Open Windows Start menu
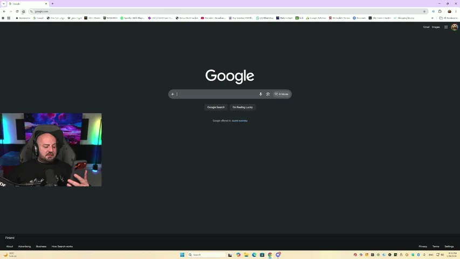 pos(182,255)
